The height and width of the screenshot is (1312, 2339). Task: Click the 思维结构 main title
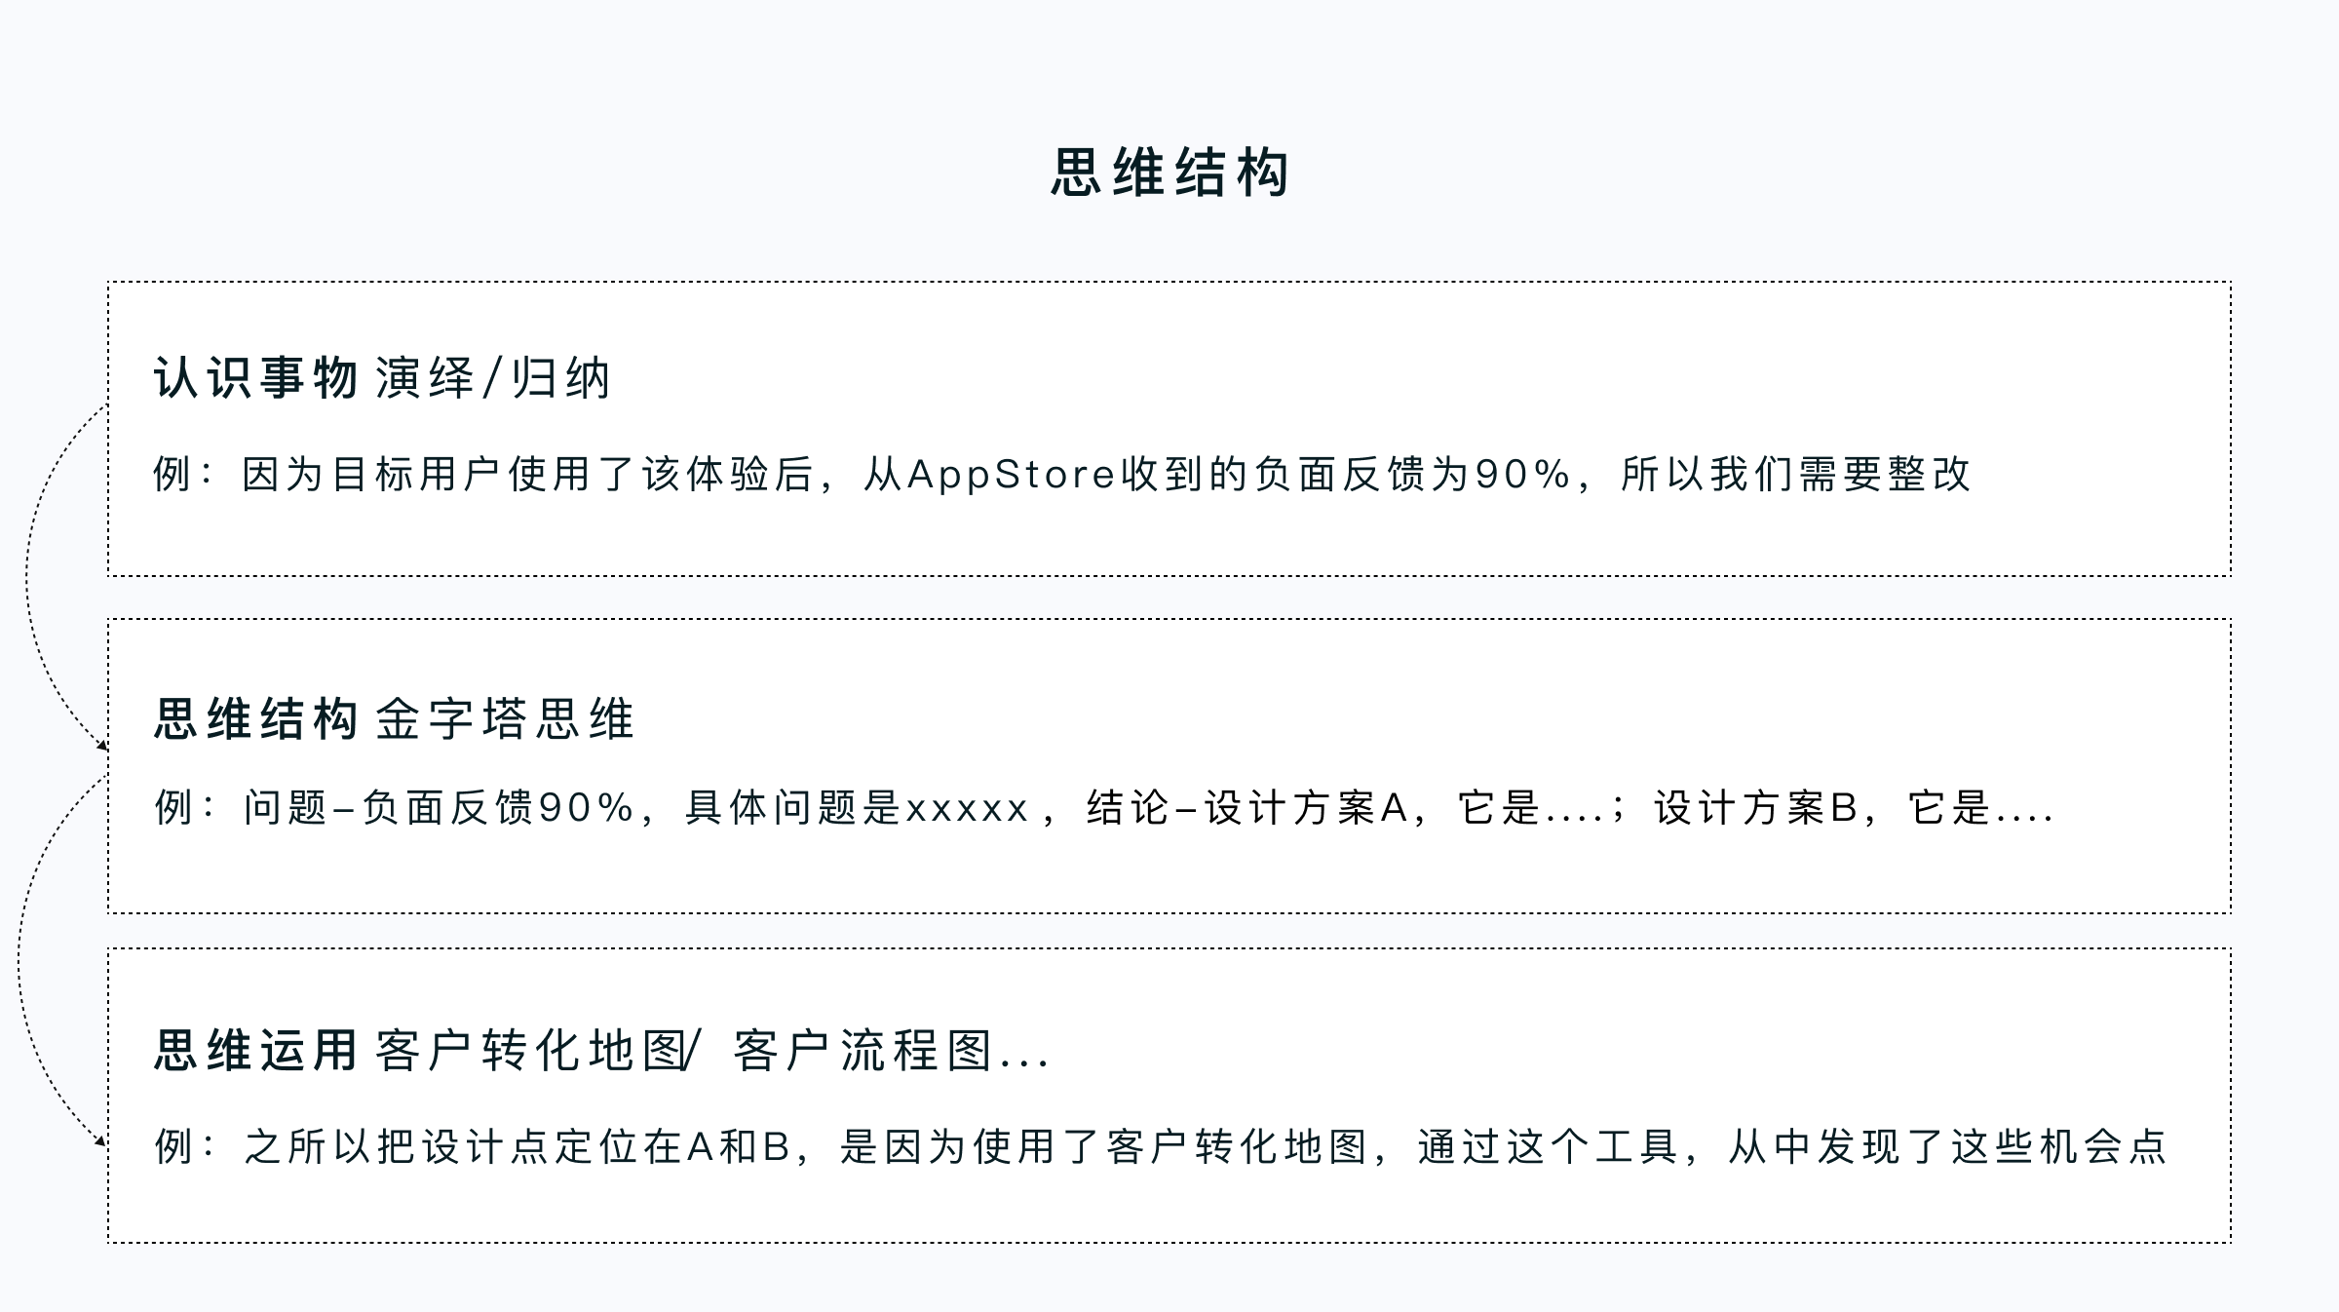coord(1169,174)
